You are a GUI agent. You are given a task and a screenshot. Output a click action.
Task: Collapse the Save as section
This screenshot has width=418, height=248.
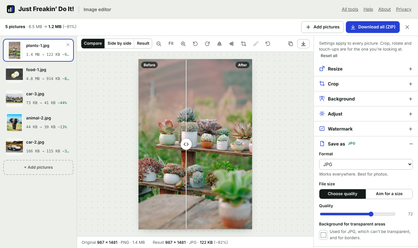366,144
